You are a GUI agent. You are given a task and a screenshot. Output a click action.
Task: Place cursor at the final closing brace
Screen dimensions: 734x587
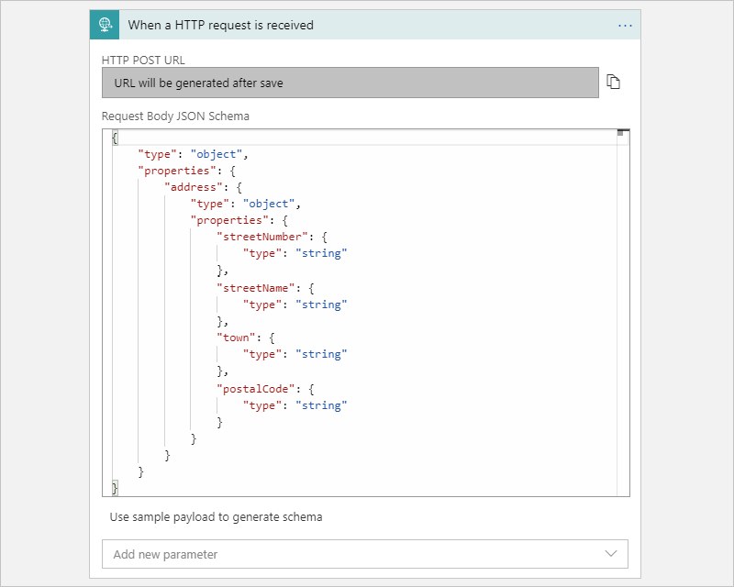[x=115, y=489]
